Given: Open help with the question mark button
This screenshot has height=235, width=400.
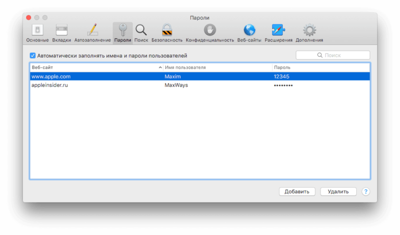Looking at the screenshot, I should [365, 192].
